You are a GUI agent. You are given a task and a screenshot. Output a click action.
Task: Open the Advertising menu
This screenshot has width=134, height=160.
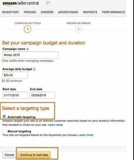(x=68, y=12)
